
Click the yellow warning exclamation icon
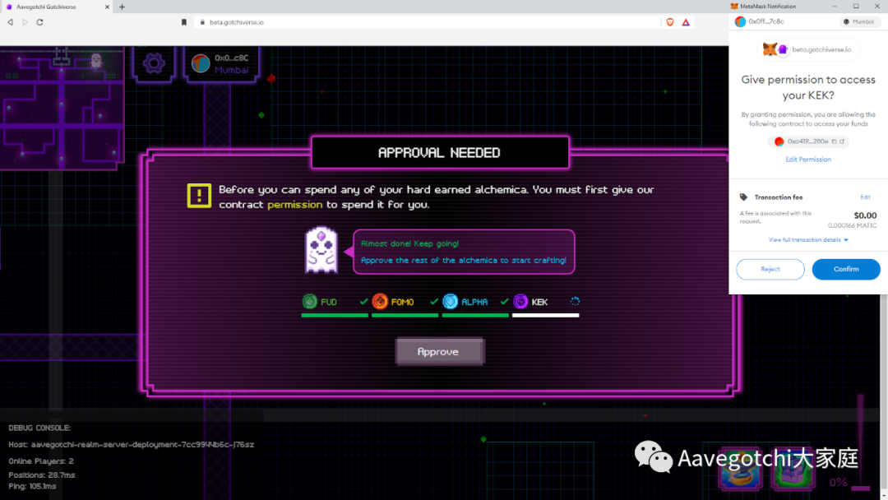coord(199,196)
